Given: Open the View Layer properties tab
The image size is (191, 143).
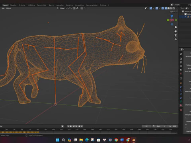Looking at the screenshot, I should (181, 66).
